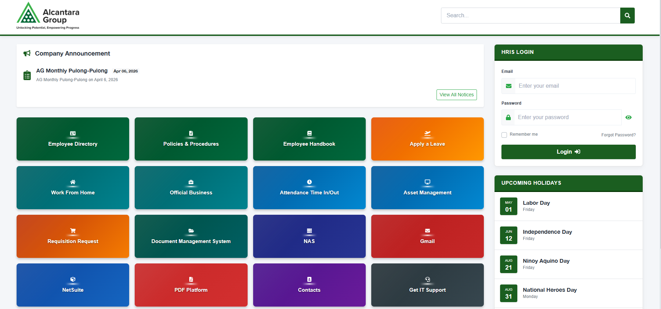Click the search magnifier icon button
This screenshot has height=309, width=661.
tap(627, 16)
